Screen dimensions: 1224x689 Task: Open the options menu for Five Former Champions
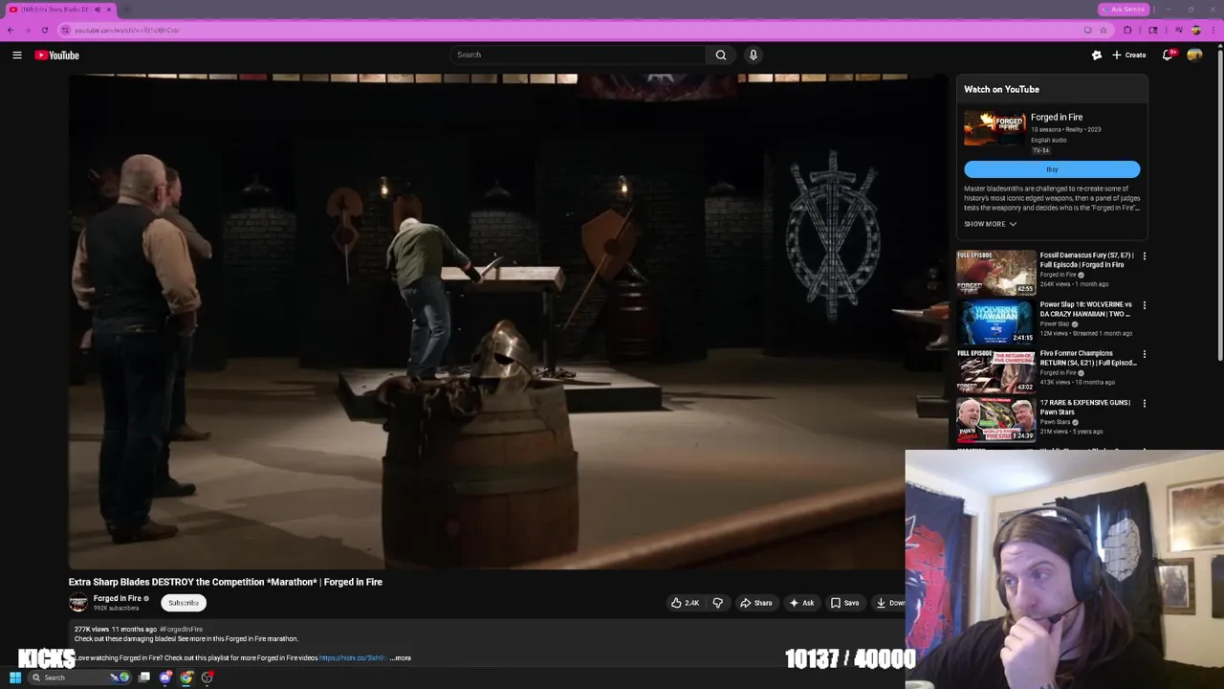[1144, 354]
